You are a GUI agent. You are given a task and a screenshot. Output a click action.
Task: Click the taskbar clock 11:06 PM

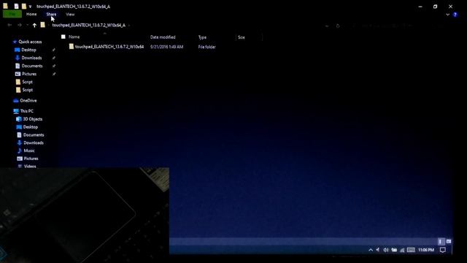426,250
